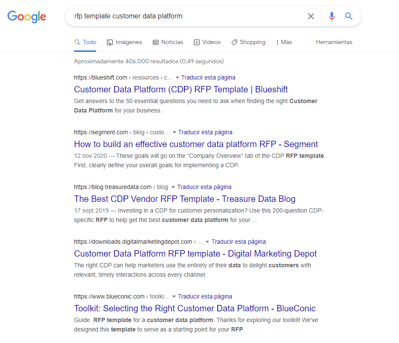Start voice search with the microphone icon

point(331,16)
